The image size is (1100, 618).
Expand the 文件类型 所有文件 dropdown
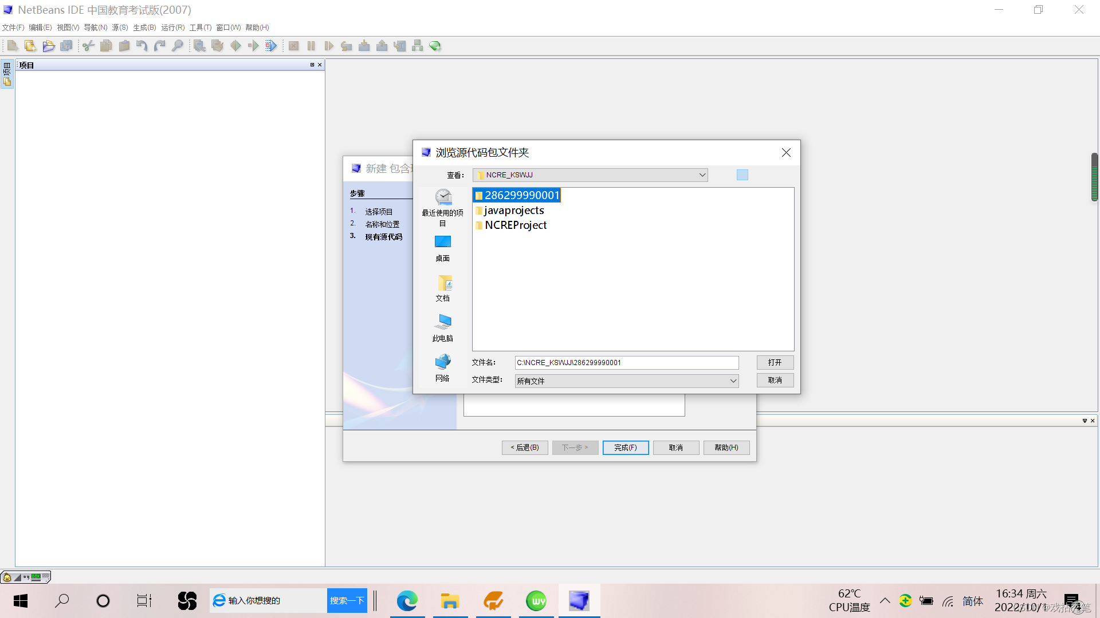pos(733,381)
